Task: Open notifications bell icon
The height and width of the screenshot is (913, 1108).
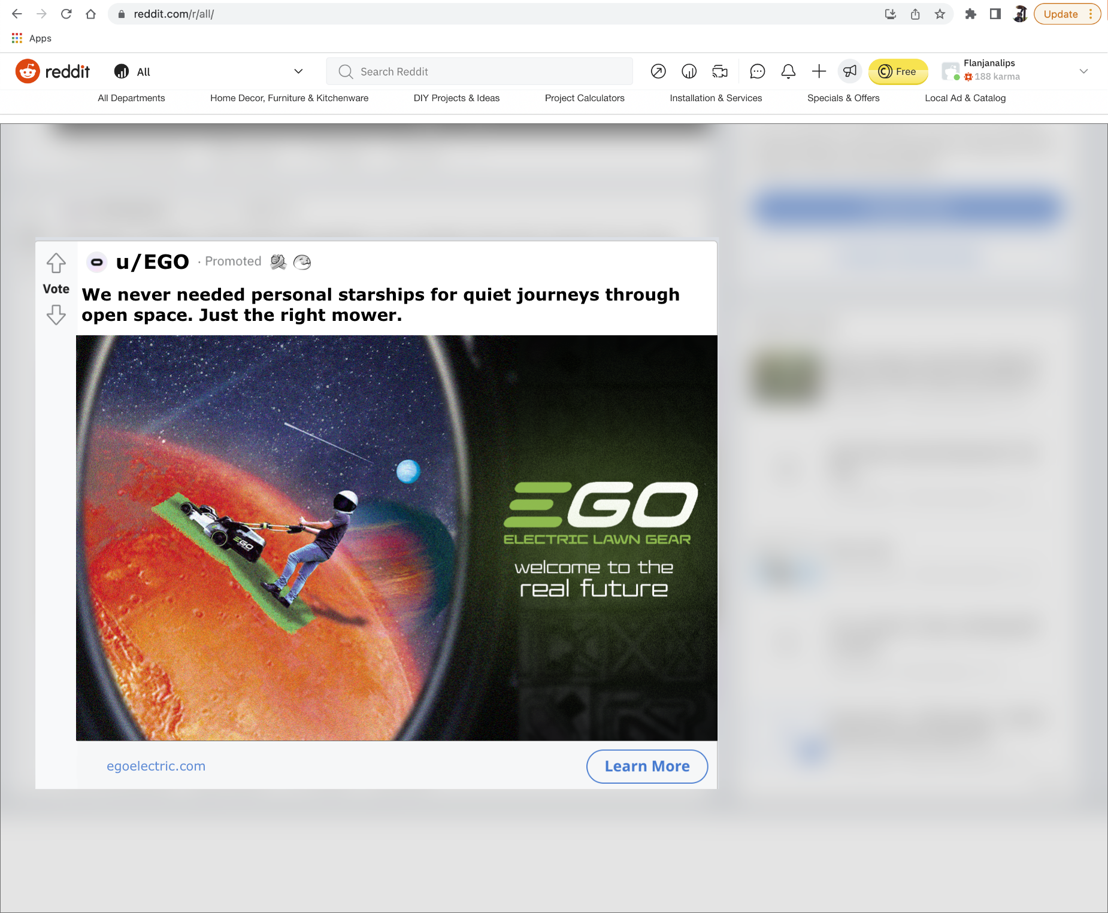Action: tap(788, 71)
